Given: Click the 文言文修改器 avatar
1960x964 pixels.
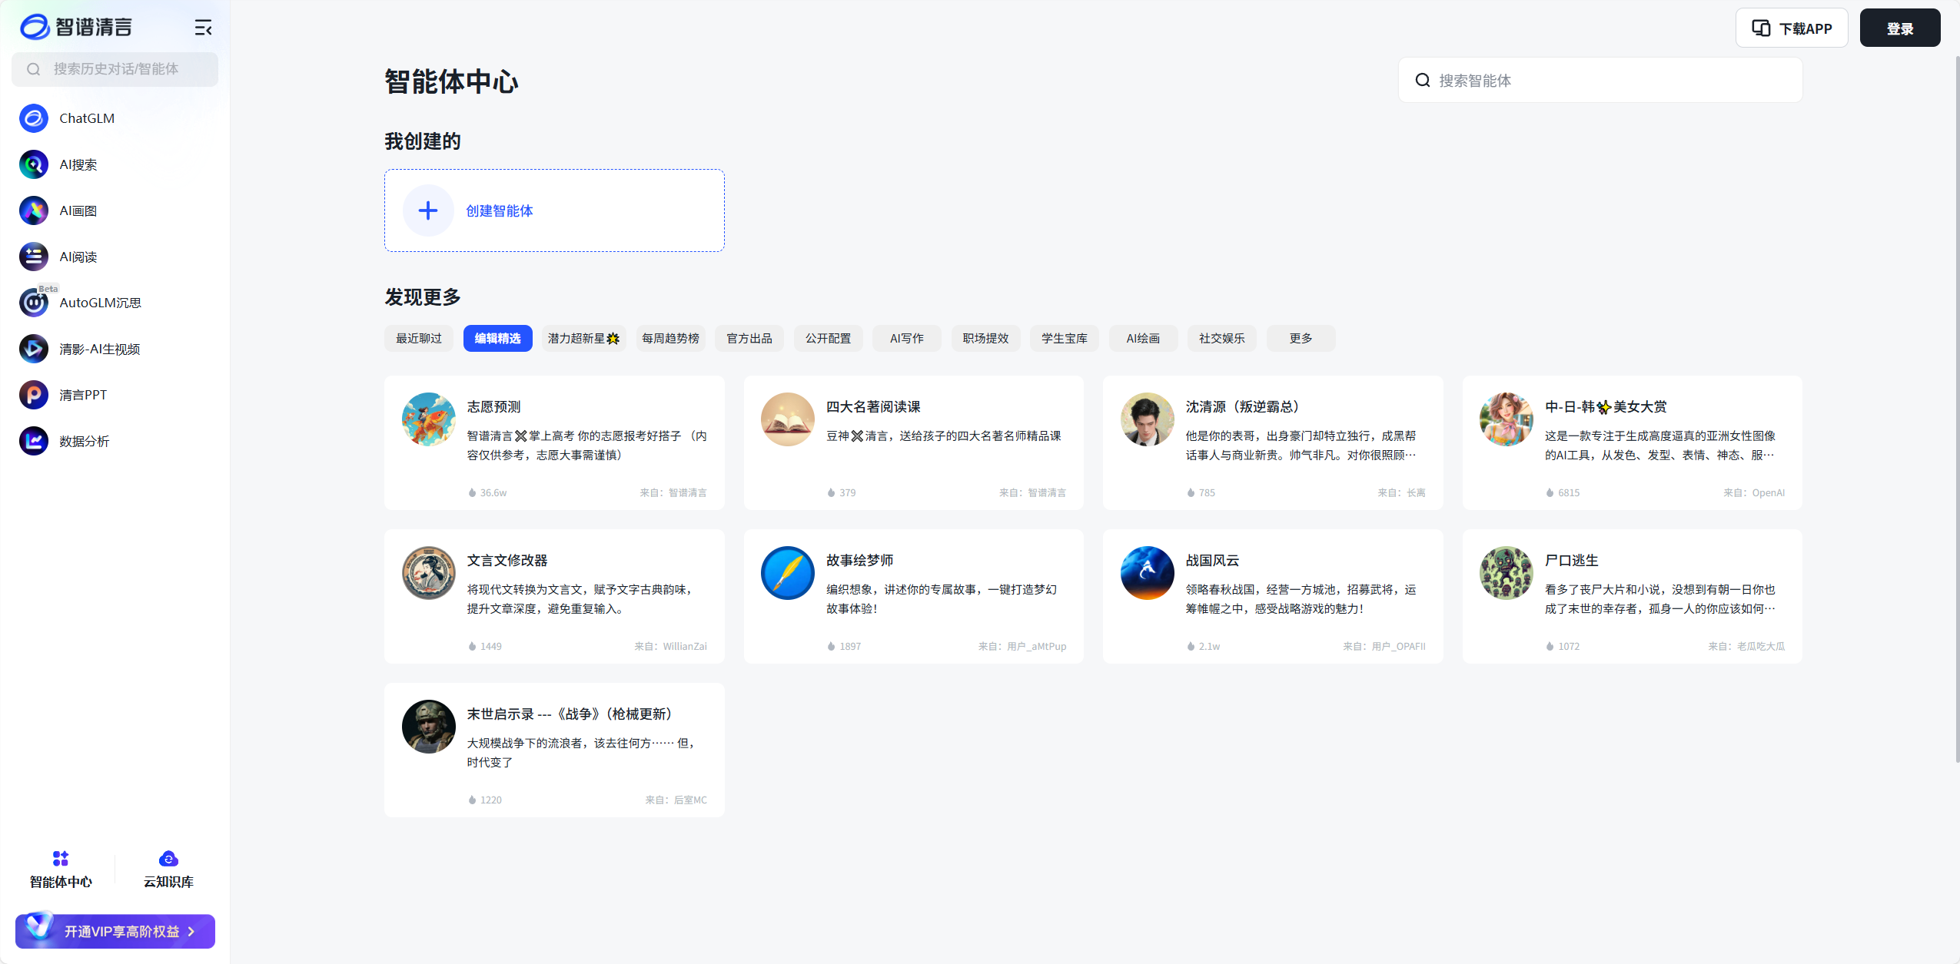Looking at the screenshot, I should pyautogui.click(x=429, y=573).
